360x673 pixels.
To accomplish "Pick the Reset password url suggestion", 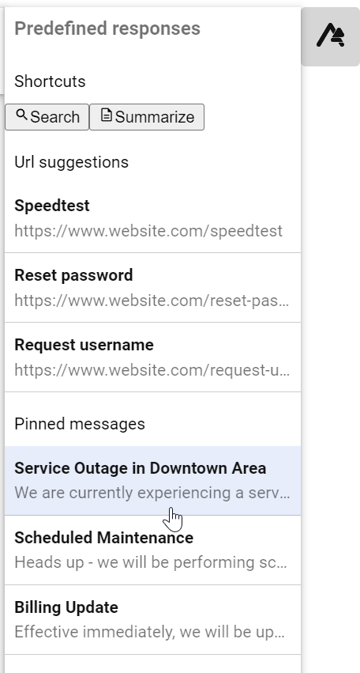I will click(x=152, y=288).
